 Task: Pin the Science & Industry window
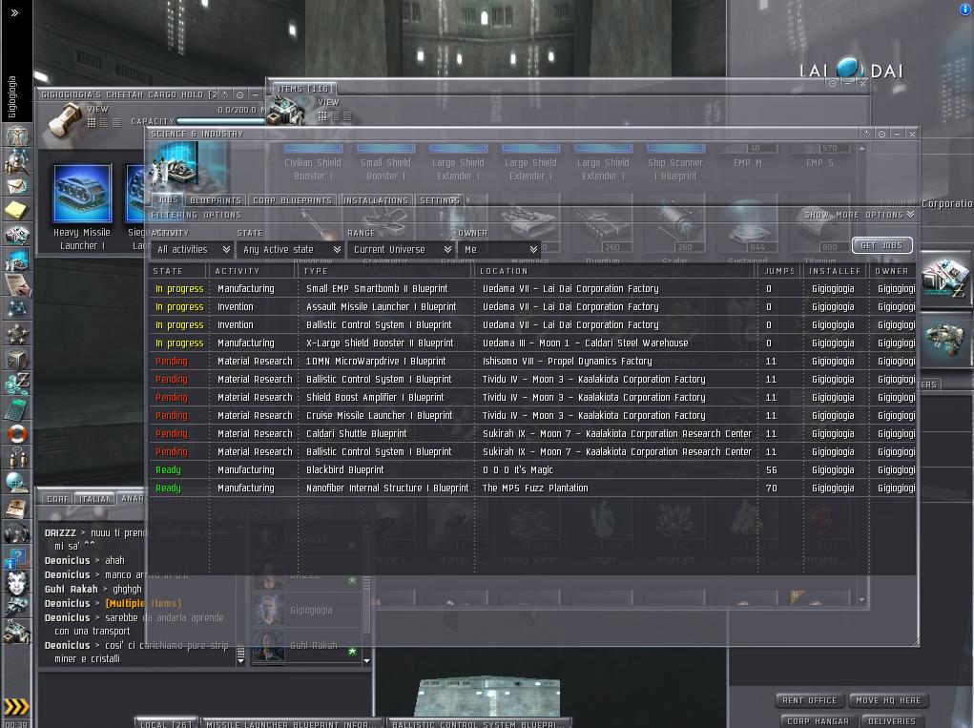(881, 134)
